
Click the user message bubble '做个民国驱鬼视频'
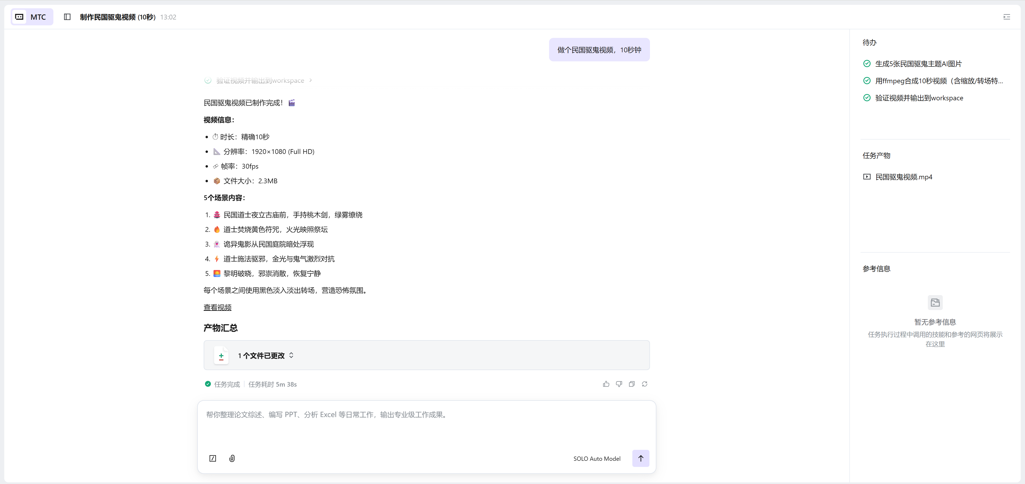(599, 50)
